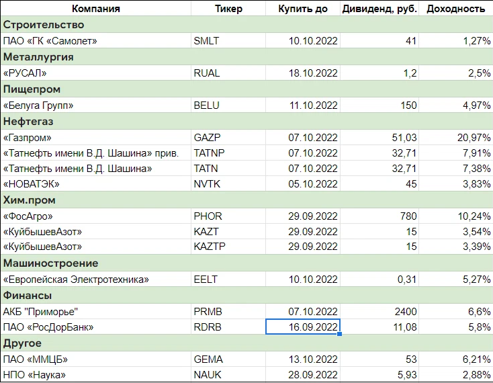Click yield cell 10,24%
Image resolution: width=493 pixels, height=383 pixels.
[x=455, y=216]
